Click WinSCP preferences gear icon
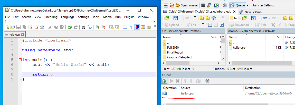Viewport: 295px width, 105px height. pyautogui.click(x=225, y=5)
